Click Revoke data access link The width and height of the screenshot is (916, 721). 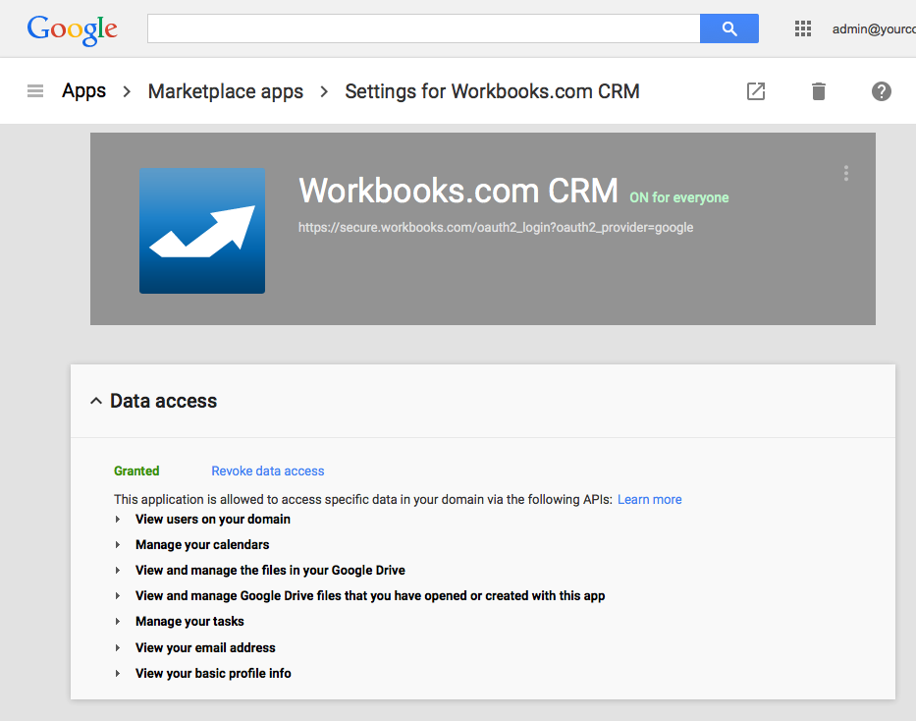click(x=268, y=471)
